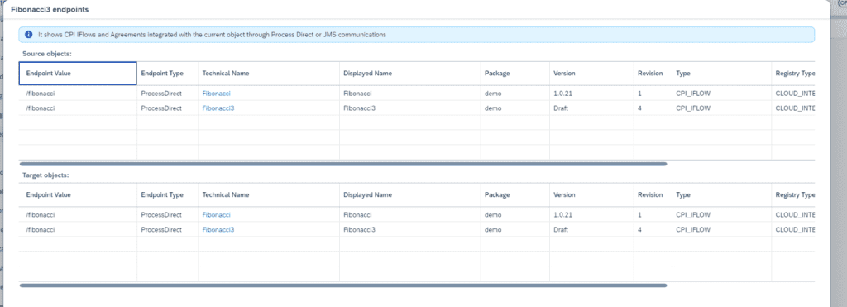The image size is (847, 307).
Task: Select Endpoint Value header in Source objects
Action: (77, 74)
